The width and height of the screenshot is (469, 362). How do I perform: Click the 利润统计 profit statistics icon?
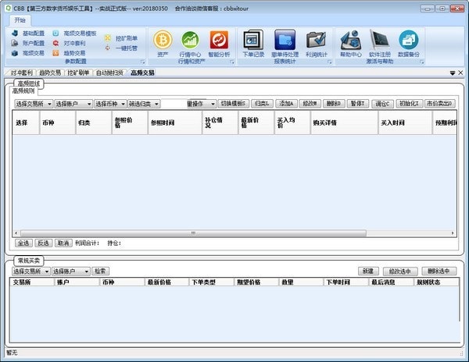pyautogui.click(x=316, y=41)
